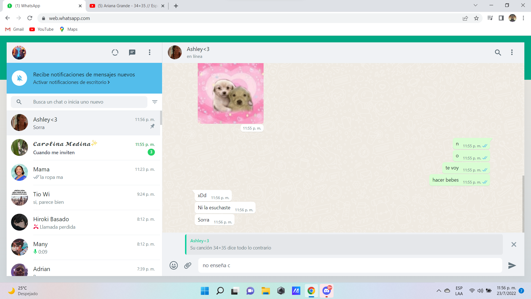531x299 pixels.
Task: Open the emoji picker
Action: pyautogui.click(x=174, y=266)
